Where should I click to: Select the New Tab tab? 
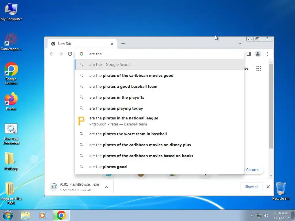pyautogui.click(x=82, y=44)
